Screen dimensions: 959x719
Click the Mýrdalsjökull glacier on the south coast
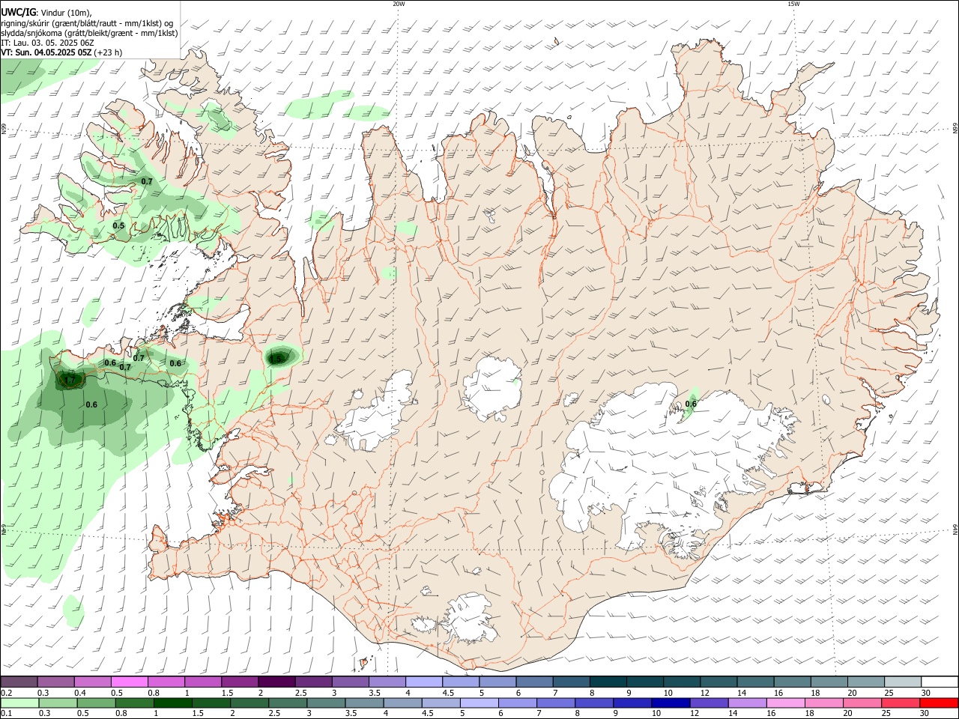[x=470, y=619]
